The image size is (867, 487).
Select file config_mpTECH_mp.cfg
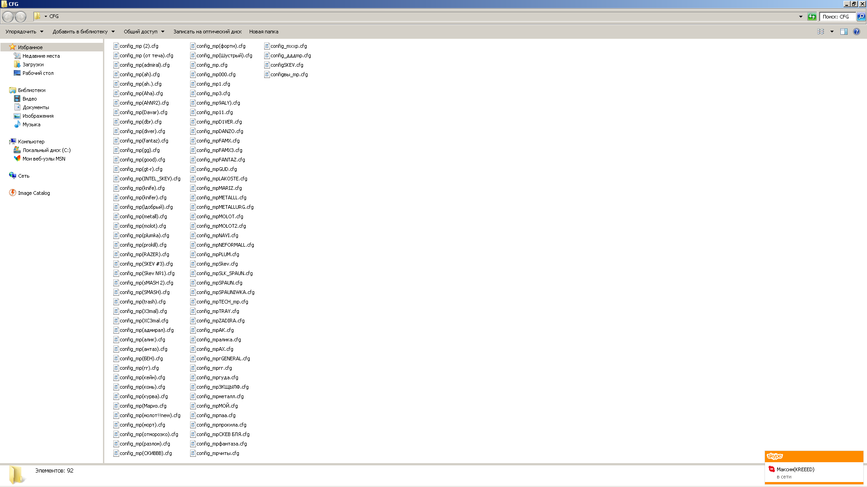[219, 302]
